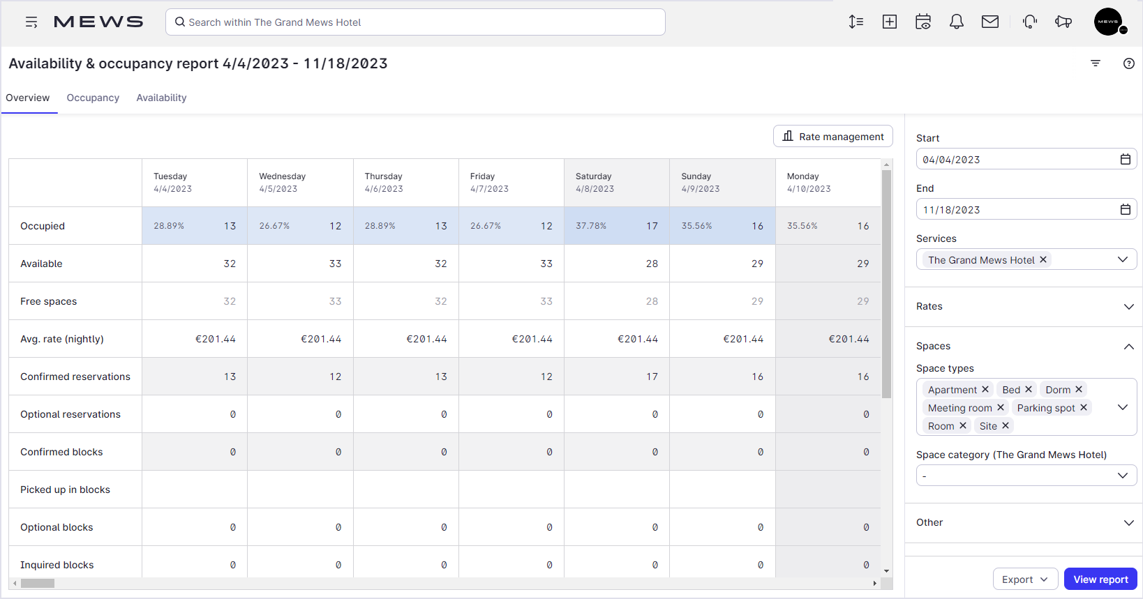Viewport: 1143px width, 599px height.
Task: Open the mail envelope messages icon
Action: [x=990, y=22]
